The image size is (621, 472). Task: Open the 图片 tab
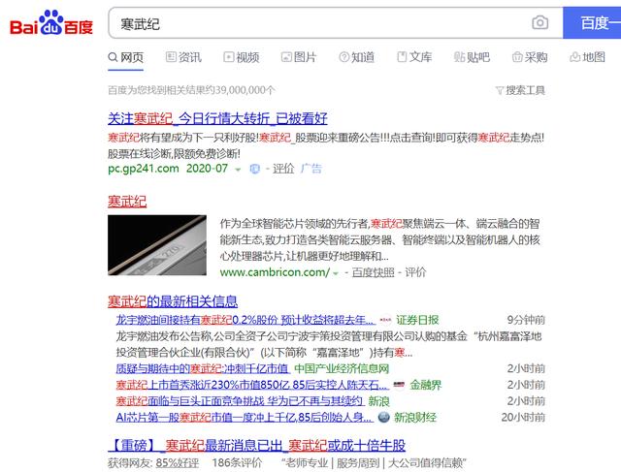click(x=299, y=57)
